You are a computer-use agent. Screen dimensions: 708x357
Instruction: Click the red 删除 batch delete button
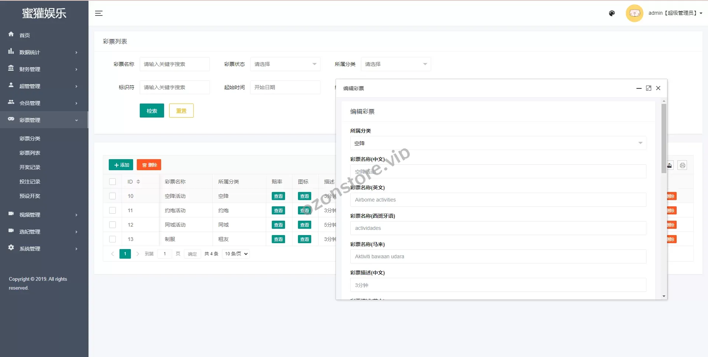click(149, 165)
